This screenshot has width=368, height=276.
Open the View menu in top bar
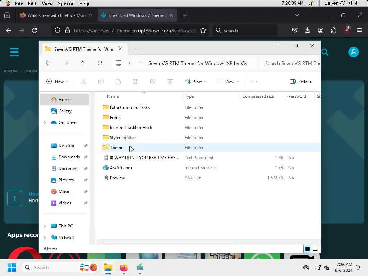[x=47, y=3]
